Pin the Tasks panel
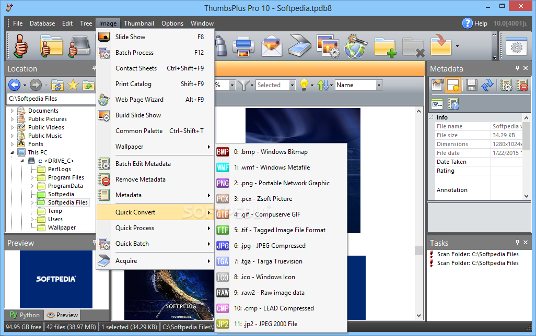This screenshot has height=336, width=536. click(x=517, y=242)
